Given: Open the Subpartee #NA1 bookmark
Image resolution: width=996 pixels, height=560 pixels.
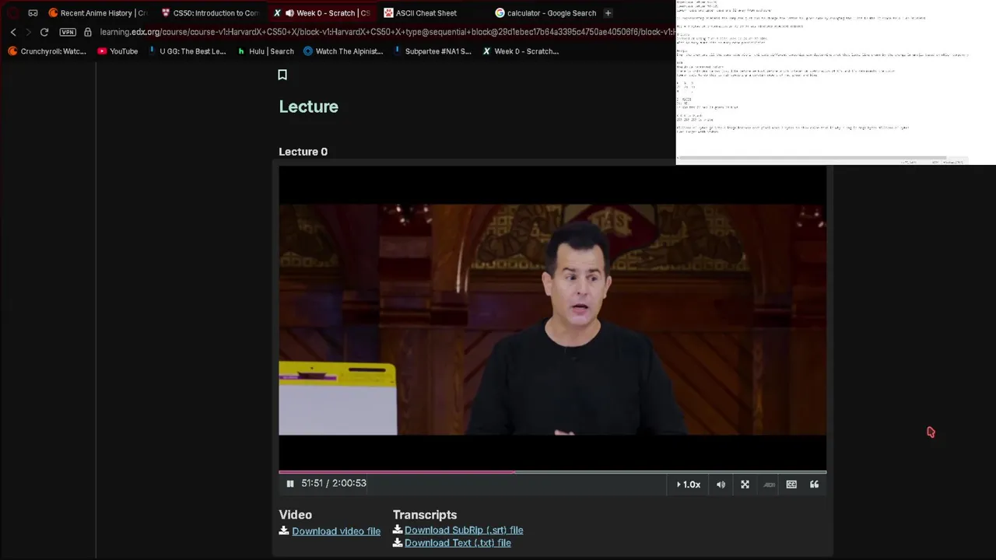Looking at the screenshot, I should [x=432, y=51].
